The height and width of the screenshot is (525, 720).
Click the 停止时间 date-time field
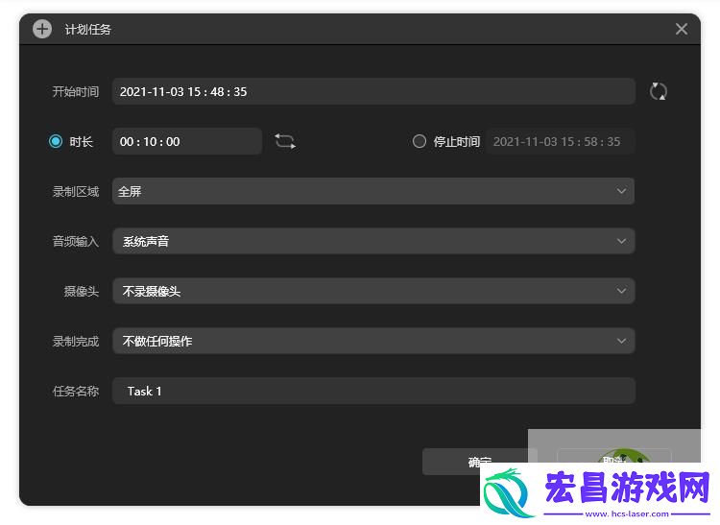[x=561, y=141]
